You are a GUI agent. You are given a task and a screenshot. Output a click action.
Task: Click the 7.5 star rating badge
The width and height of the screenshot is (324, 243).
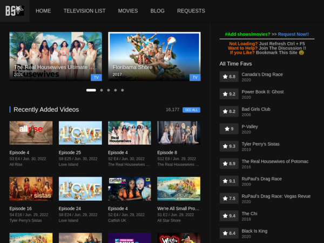click(229, 198)
